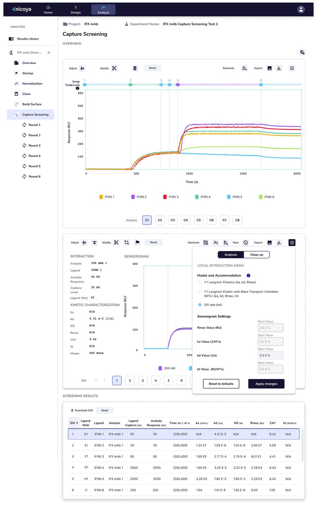The width and height of the screenshot is (317, 530).
Task: Select analyte C4
Action: click(186, 220)
